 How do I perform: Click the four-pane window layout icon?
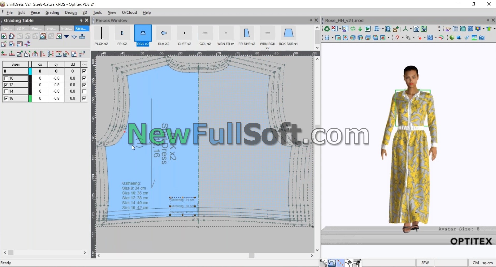point(470,29)
